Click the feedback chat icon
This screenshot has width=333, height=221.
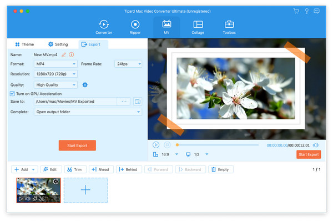(316, 11)
